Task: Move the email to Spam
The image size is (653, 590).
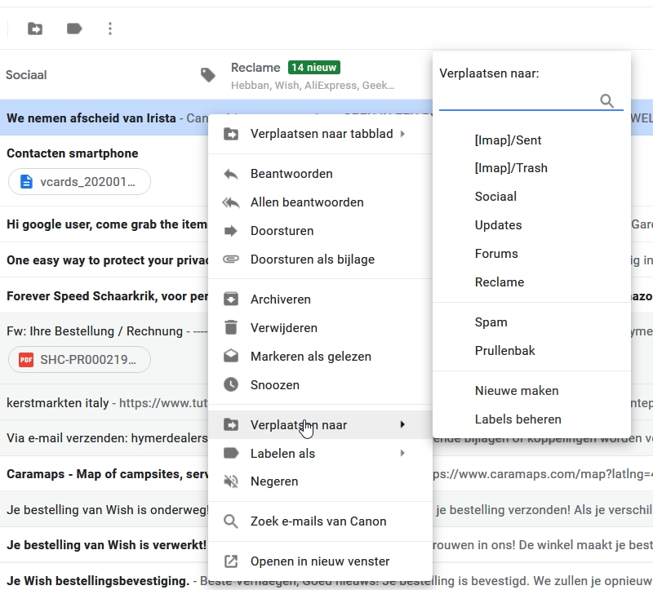Action: pos(491,322)
